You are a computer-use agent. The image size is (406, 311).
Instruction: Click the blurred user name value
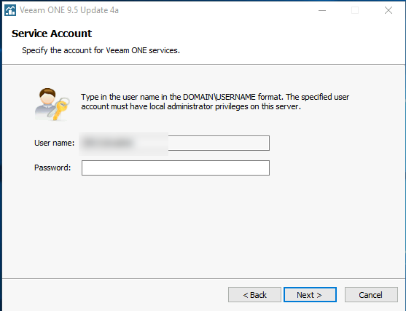tap(108, 143)
